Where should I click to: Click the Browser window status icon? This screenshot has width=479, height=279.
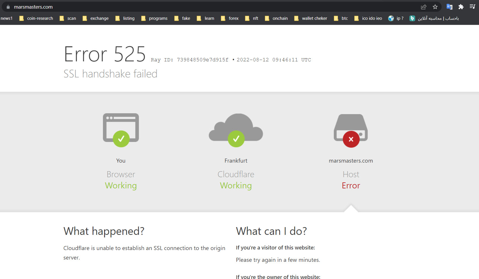121,130
